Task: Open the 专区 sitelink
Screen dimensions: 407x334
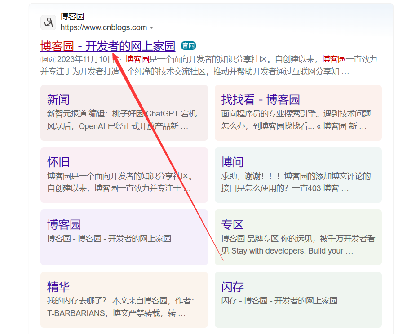Action: [232, 225]
